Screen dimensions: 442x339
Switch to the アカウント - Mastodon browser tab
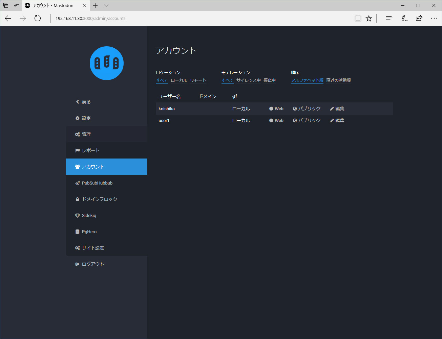52,5
